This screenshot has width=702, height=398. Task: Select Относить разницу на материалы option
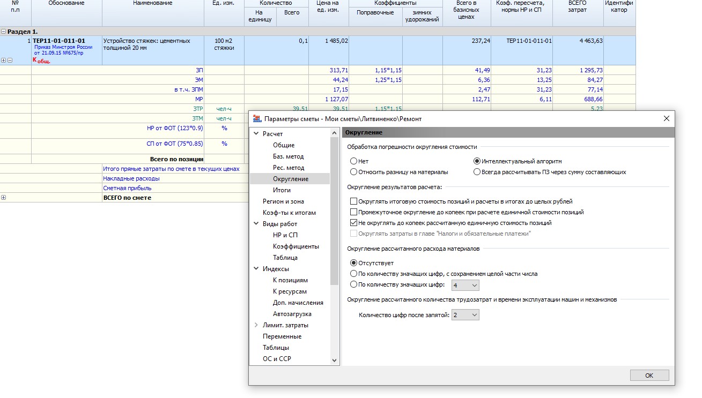[353, 172]
